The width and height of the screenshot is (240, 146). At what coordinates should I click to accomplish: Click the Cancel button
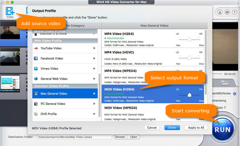coord(152,127)
